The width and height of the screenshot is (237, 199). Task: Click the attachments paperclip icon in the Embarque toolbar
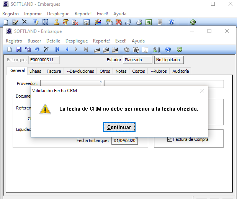click(157, 50)
